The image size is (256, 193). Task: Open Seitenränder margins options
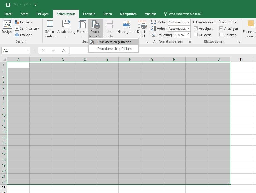(50, 29)
